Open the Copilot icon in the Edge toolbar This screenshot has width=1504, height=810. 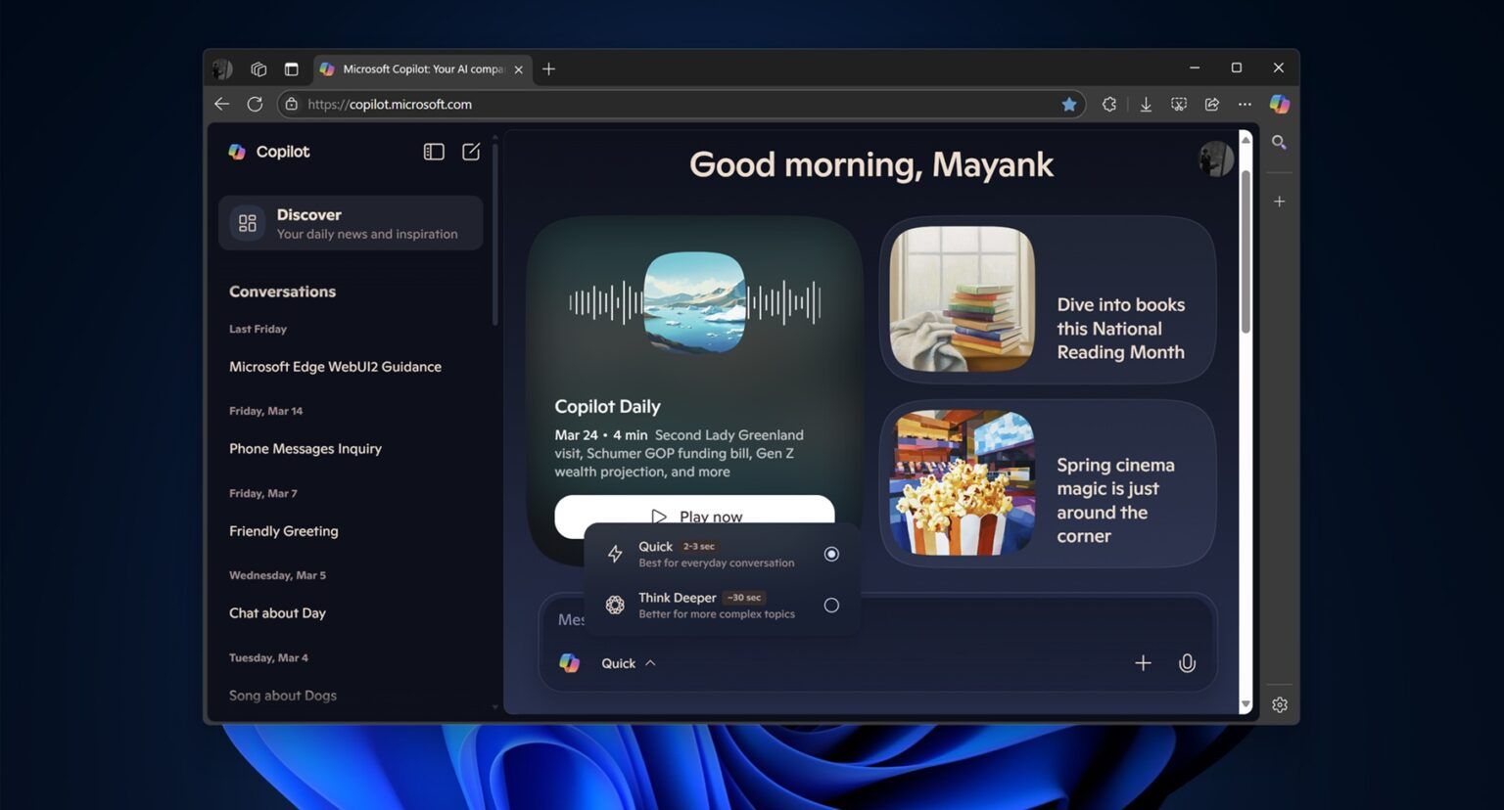click(1279, 104)
